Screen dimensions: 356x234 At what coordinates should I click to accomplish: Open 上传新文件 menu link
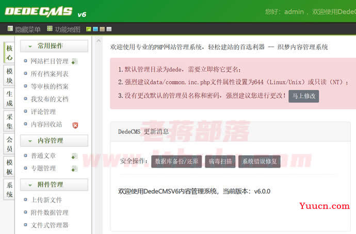tap(46, 200)
